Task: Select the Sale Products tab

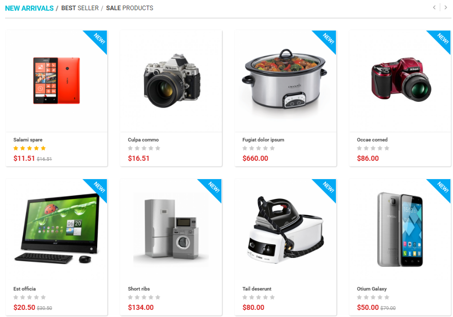Action: (x=129, y=8)
